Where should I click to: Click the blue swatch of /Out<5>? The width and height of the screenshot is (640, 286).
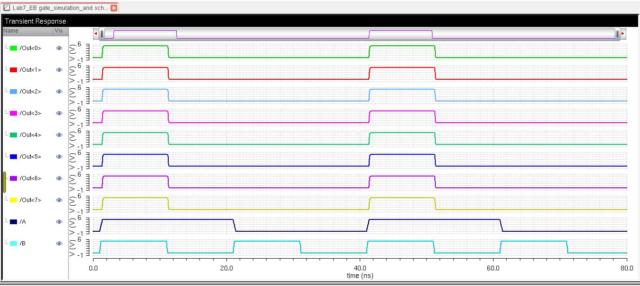pos(14,157)
